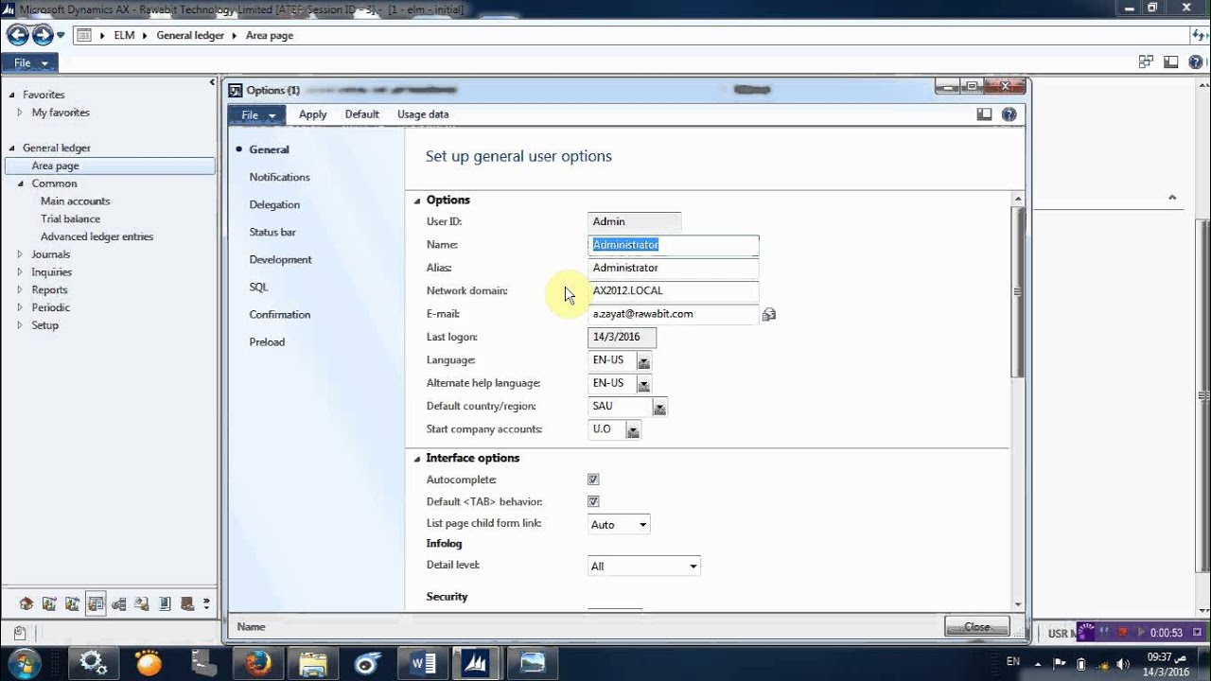Select the Status bar tab
Viewport: 1211px width, 681px height.
pyautogui.click(x=272, y=232)
